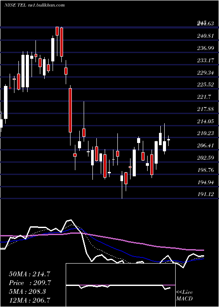
Task: Select the 229.34 price axis label
Action: 205,73
